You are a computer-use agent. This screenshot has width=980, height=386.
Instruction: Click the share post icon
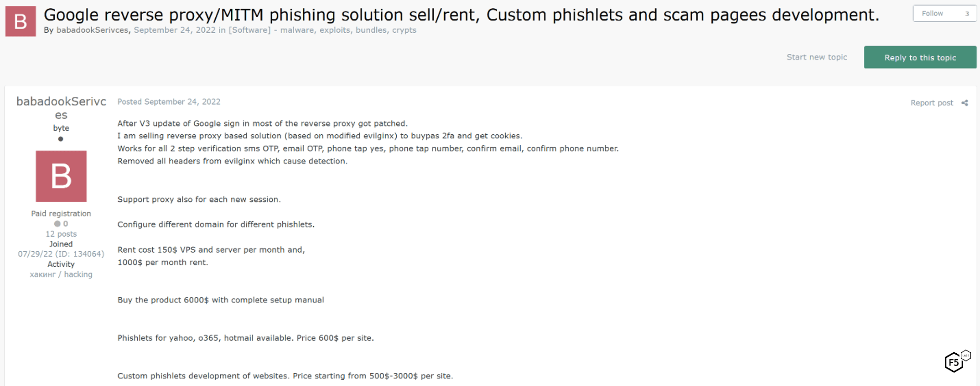pyautogui.click(x=964, y=103)
